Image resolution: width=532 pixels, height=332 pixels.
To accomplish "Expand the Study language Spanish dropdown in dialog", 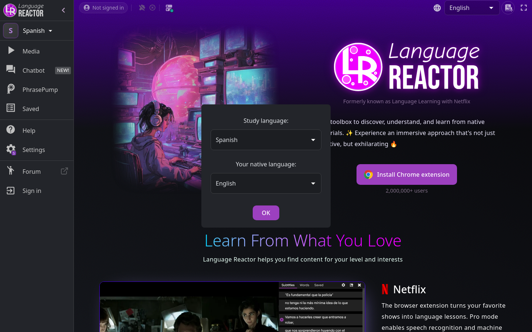I will point(266,140).
